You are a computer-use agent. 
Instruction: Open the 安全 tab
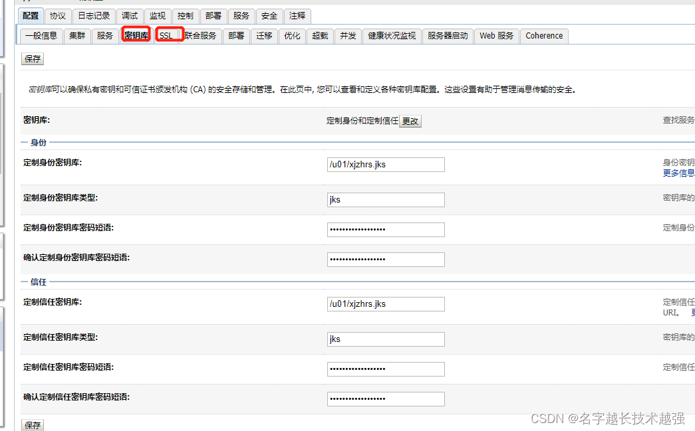click(269, 15)
